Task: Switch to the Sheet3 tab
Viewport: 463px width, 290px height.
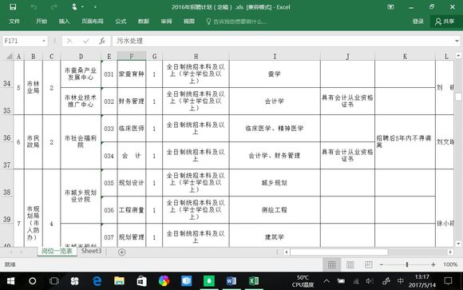Action: click(91, 252)
